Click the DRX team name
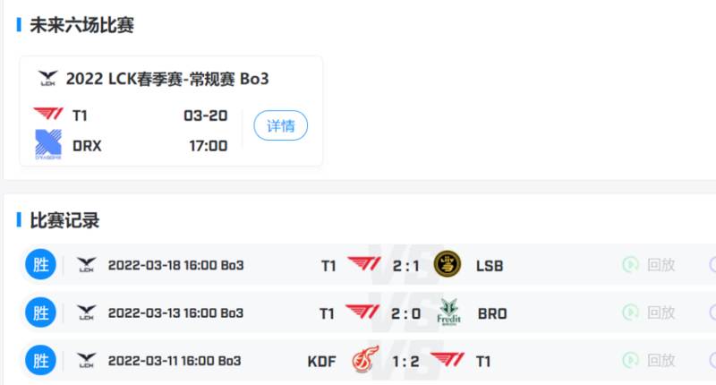Viewport: 716px width, 385px height. click(x=87, y=145)
